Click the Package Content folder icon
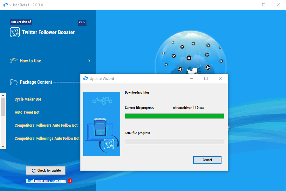This screenshot has width=286, height=191. (14, 82)
